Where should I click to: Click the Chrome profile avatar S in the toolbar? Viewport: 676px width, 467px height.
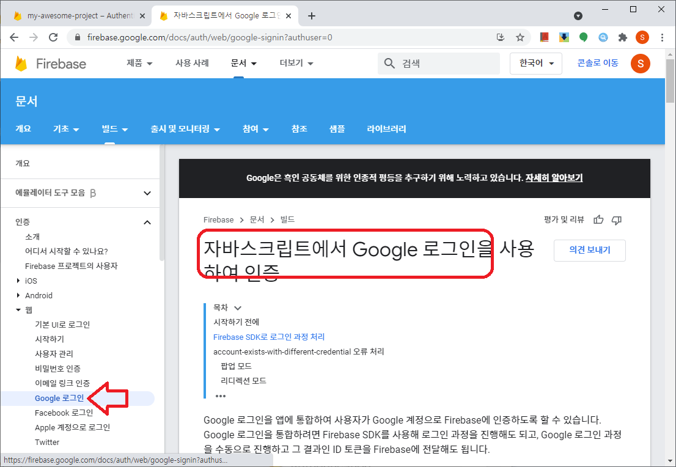point(642,37)
